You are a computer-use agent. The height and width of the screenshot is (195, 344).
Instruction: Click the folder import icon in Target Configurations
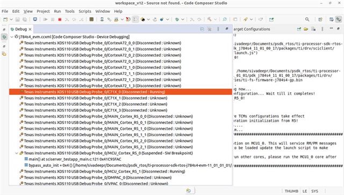[x=306, y=29]
